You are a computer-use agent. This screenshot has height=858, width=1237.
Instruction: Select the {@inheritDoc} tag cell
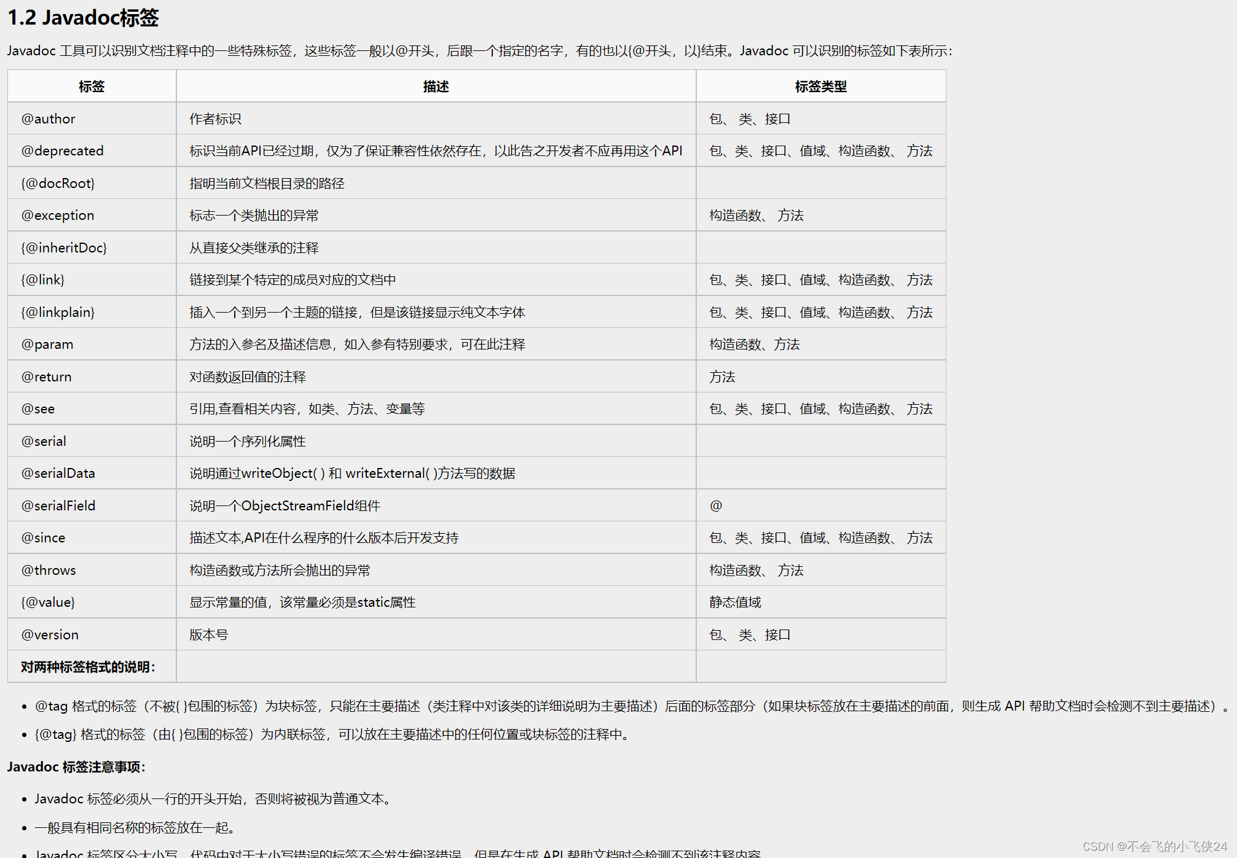tap(64, 248)
